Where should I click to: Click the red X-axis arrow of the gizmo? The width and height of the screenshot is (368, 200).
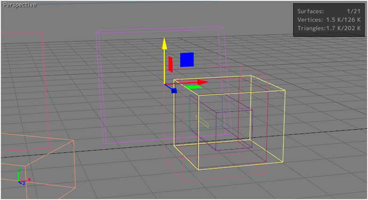[202, 82]
